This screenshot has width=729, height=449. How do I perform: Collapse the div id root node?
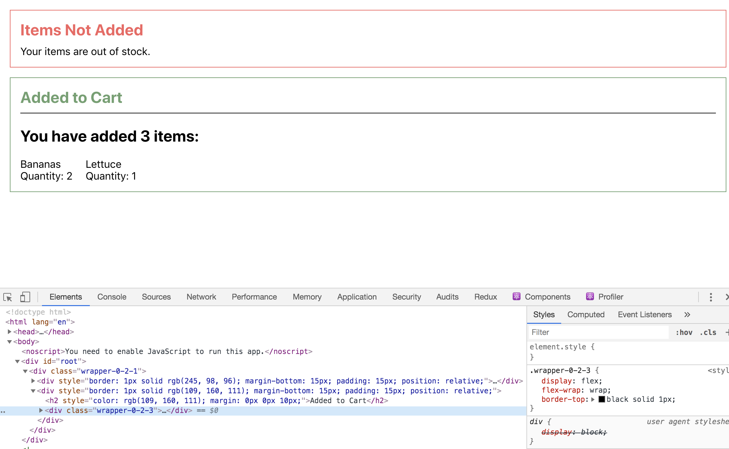(x=17, y=361)
